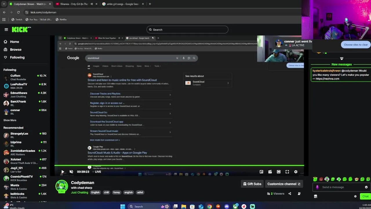The width and height of the screenshot is (371, 209).
Task: Open a new browser tab
Action: click(x=150, y=4)
